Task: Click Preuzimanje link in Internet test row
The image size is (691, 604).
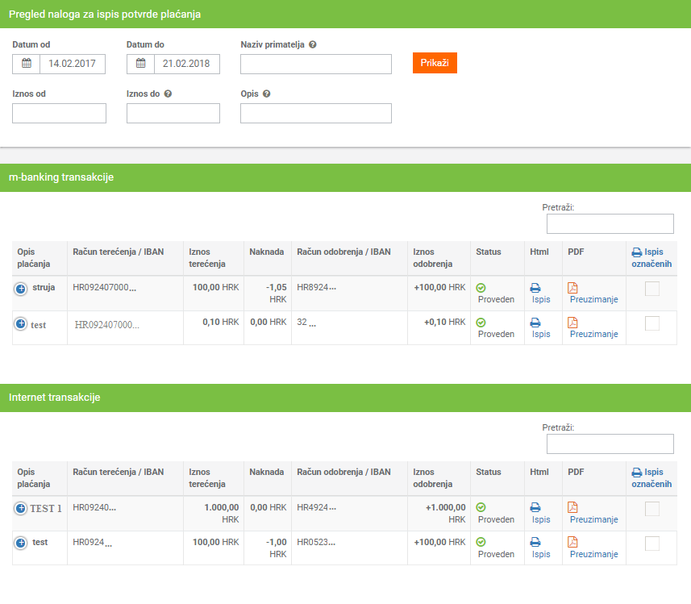Action: (x=594, y=554)
